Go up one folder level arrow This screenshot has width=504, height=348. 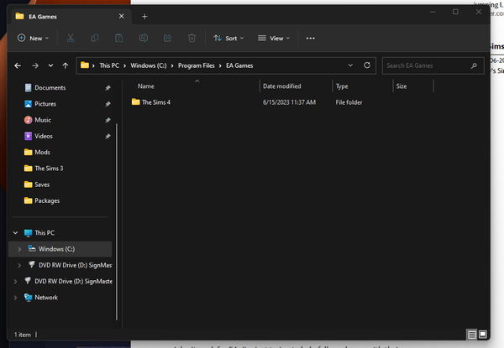[x=66, y=65]
